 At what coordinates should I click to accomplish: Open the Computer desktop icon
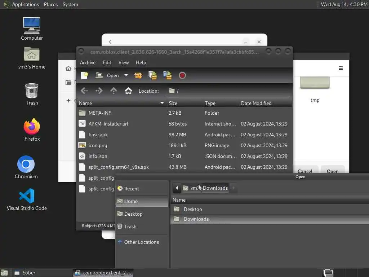coord(32,29)
